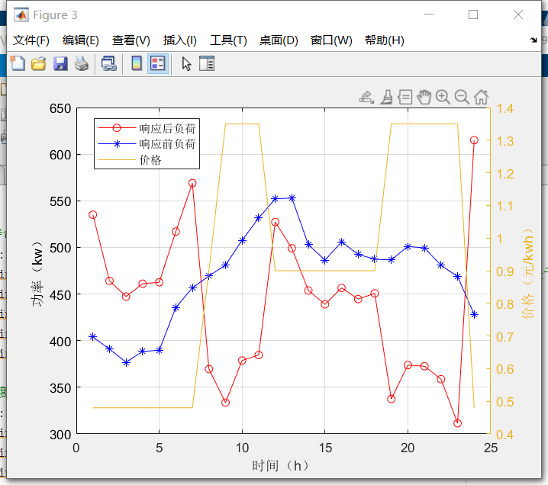Open the 工具(T) menu

[228, 40]
